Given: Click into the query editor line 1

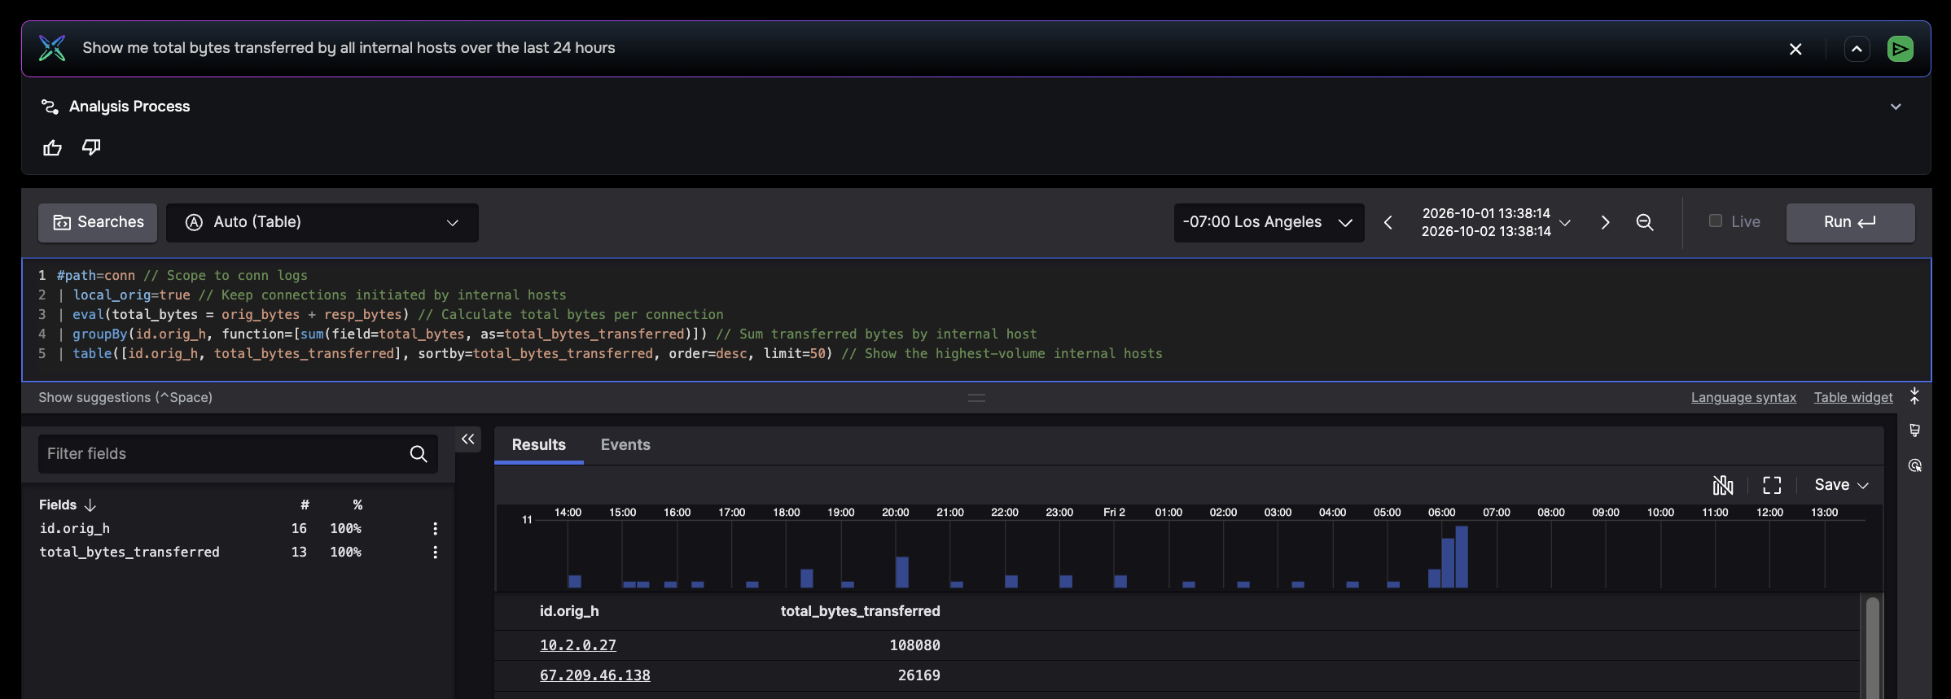Looking at the screenshot, I should pos(977,275).
